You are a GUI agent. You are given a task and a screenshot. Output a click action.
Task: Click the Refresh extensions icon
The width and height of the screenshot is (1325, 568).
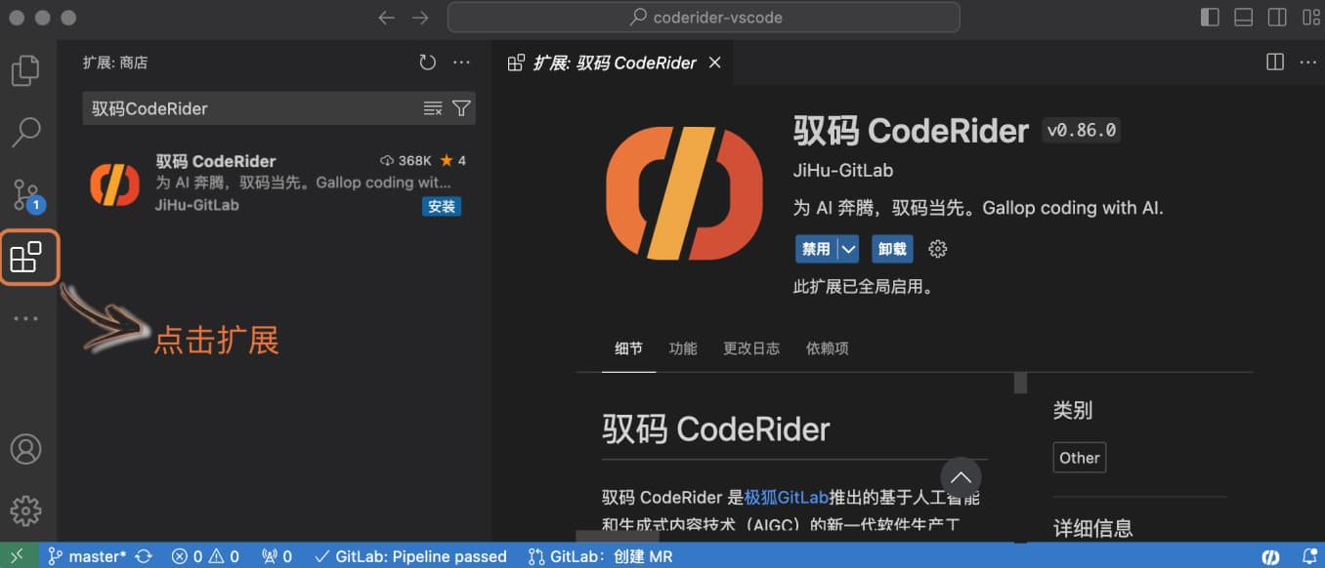click(427, 61)
